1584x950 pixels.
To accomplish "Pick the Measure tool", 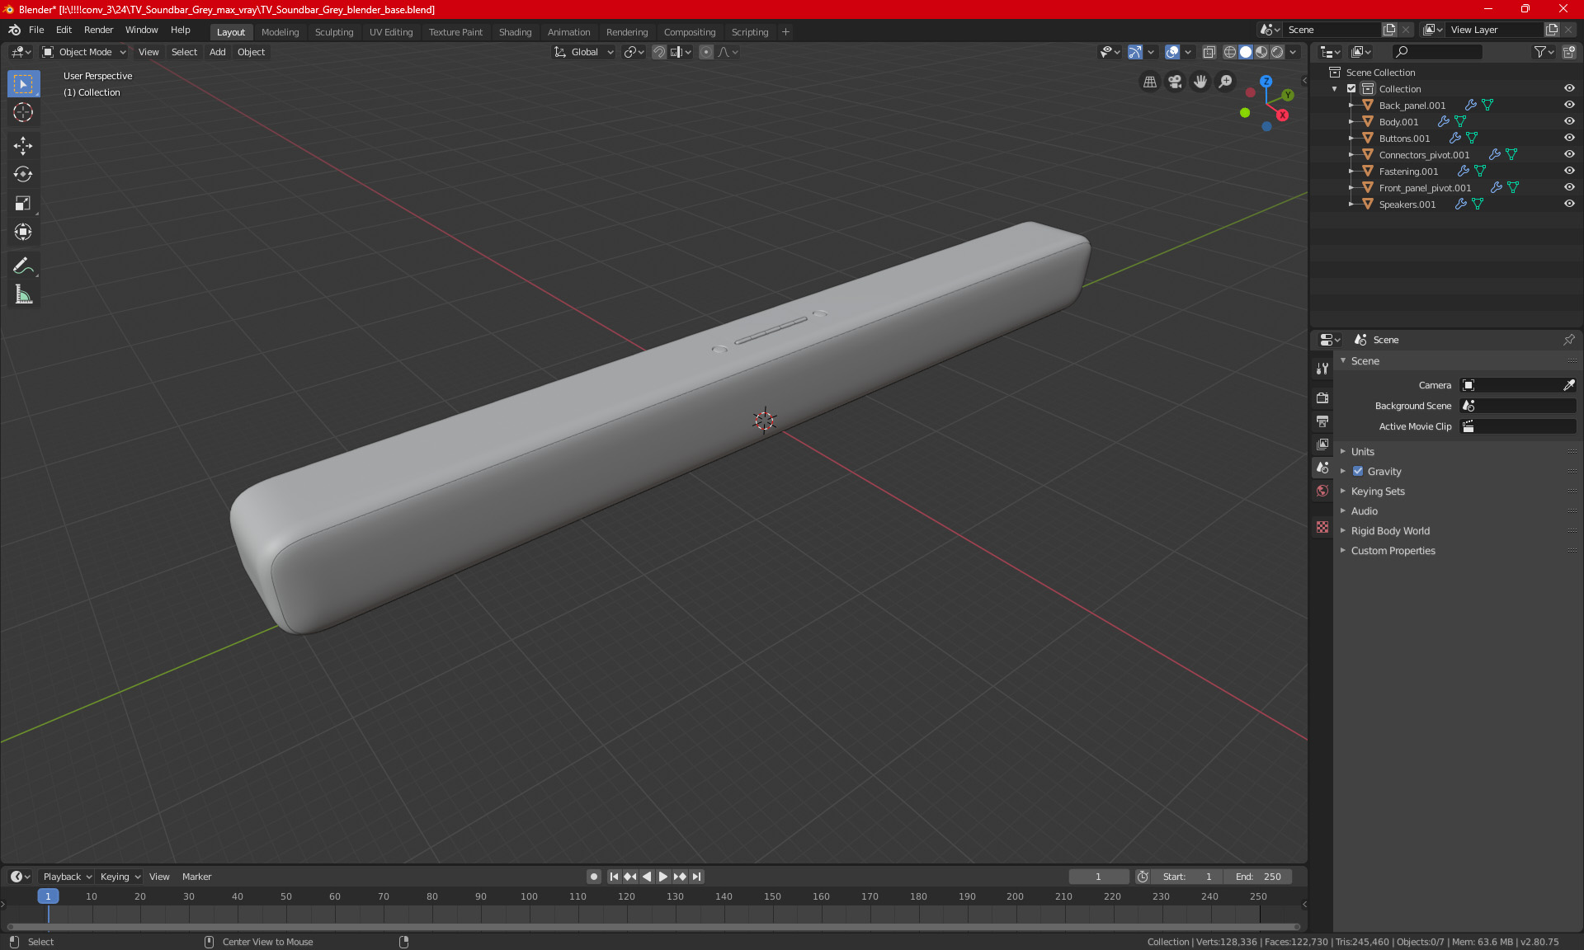I will (23, 294).
